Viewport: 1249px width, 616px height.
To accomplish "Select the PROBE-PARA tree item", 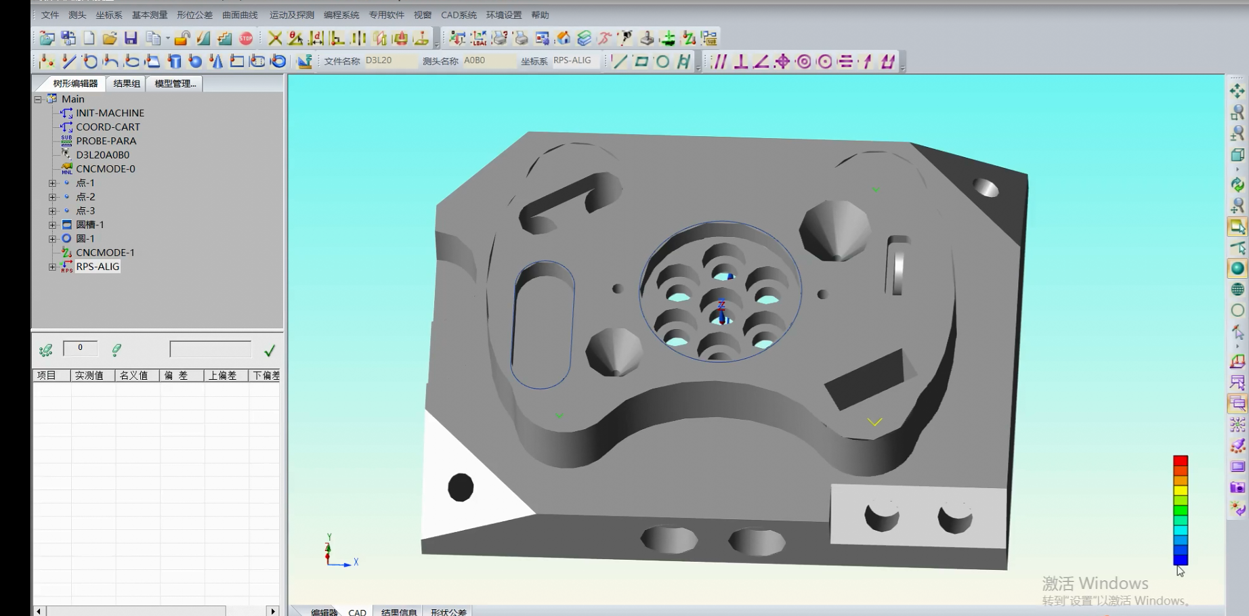I will [106, 141].
